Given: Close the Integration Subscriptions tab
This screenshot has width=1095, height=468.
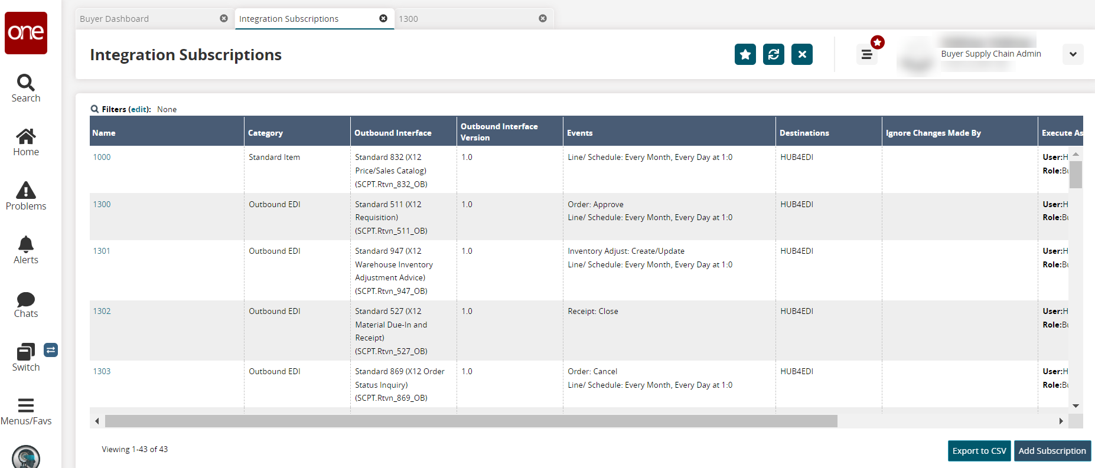Looking at the screenshot, I should point(383,18).
